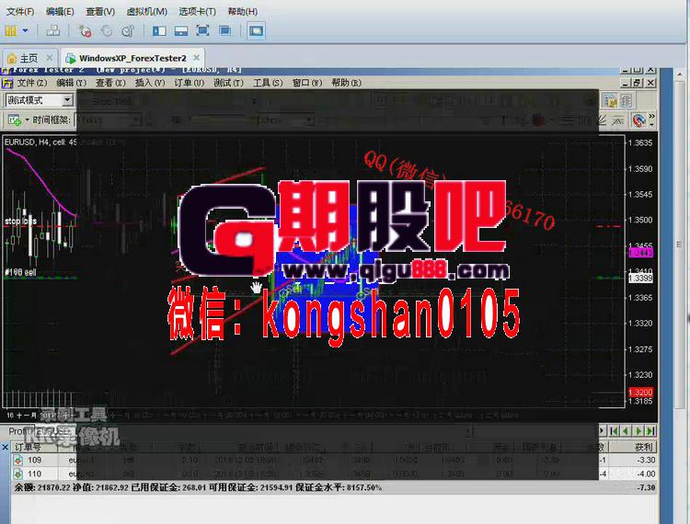Click the order 110 row icon
Viewport: 690px width, 524px height.
[x=18, y=473]
